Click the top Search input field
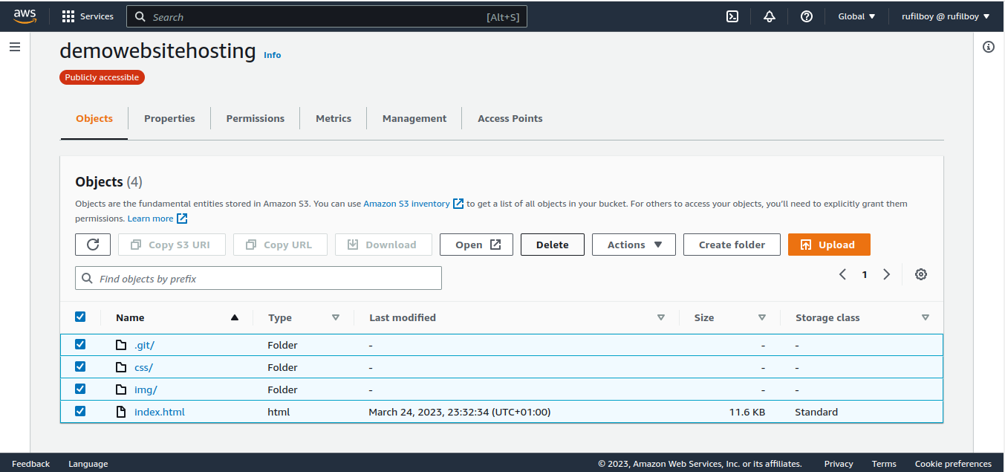This screenshot has height=472, width=1005. point(327,16)
